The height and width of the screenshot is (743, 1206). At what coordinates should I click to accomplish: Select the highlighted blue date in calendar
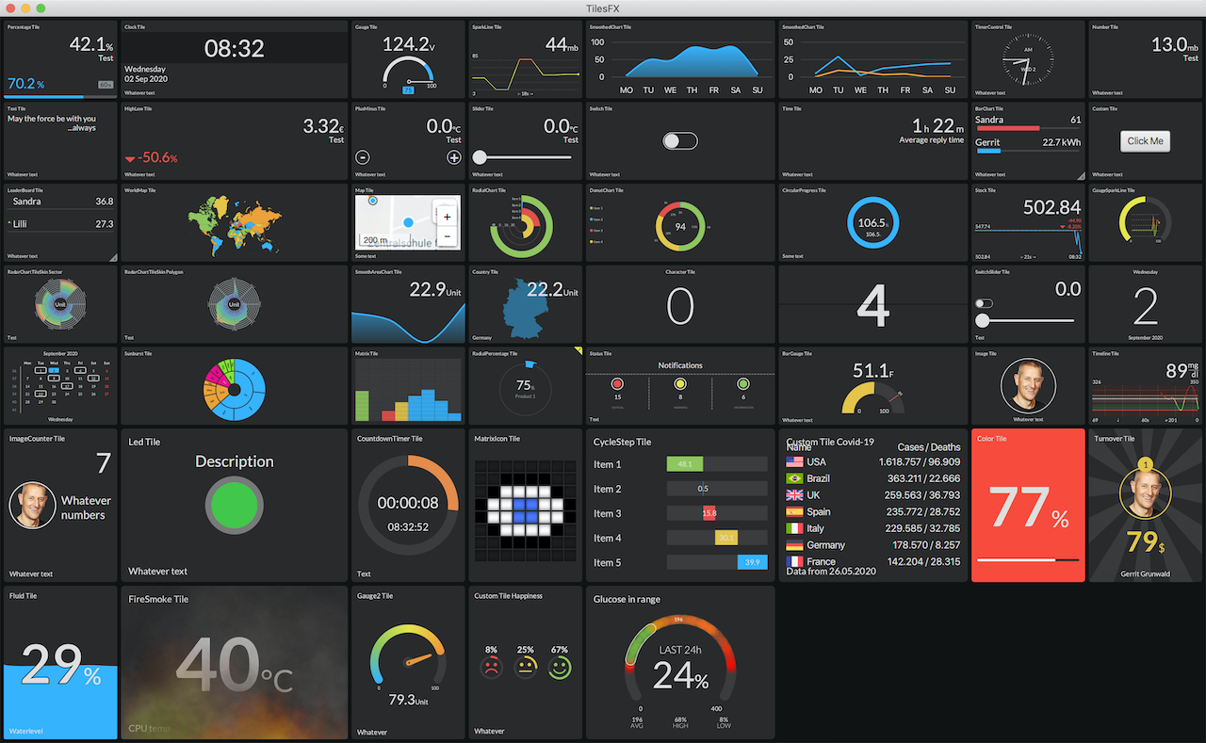coord(55,372)
